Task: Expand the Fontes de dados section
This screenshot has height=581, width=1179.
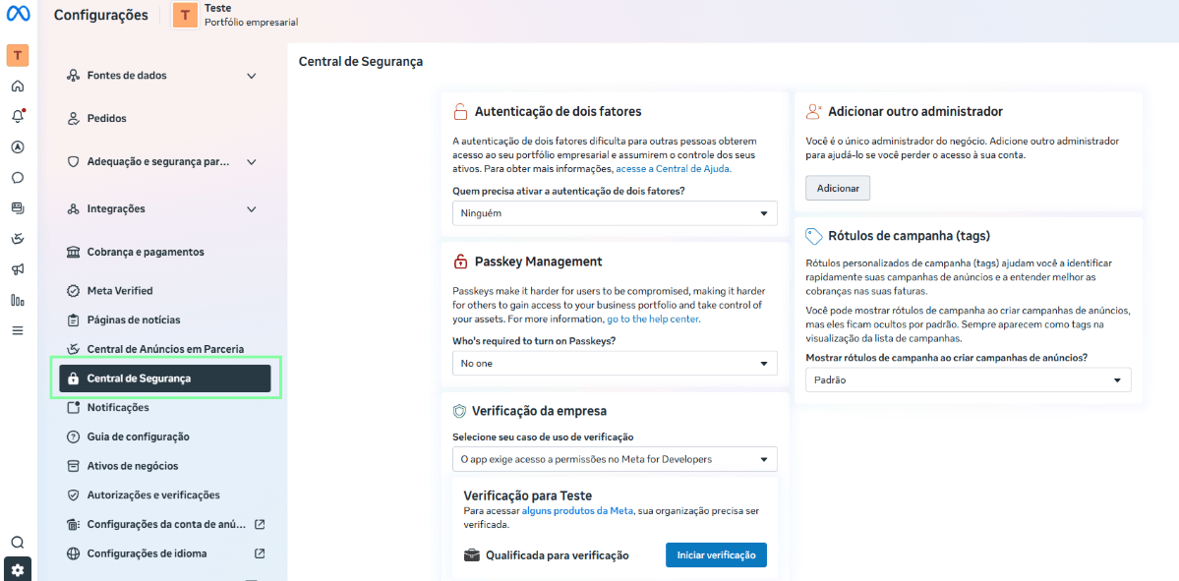Action: click(251, 76)
